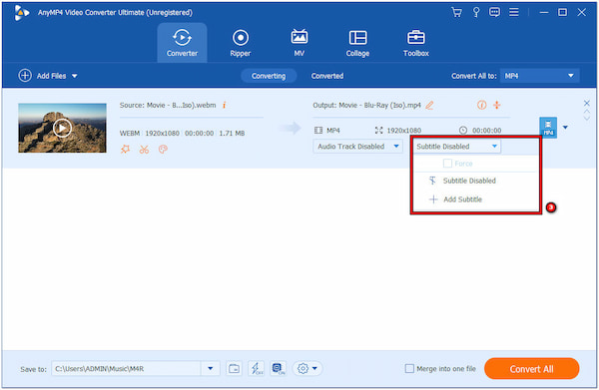The width and height of the screenshot is (599, 390).
Task: Switch to the Converter tab
Action: [x=182, y=43]
